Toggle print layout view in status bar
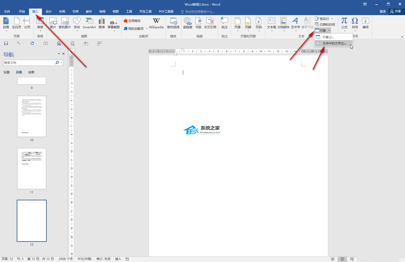 coord(342,259)
